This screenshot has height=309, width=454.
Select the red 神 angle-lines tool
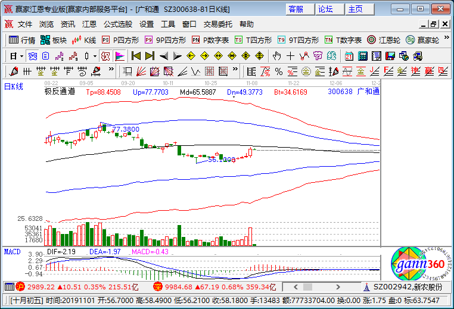[415, 71]
